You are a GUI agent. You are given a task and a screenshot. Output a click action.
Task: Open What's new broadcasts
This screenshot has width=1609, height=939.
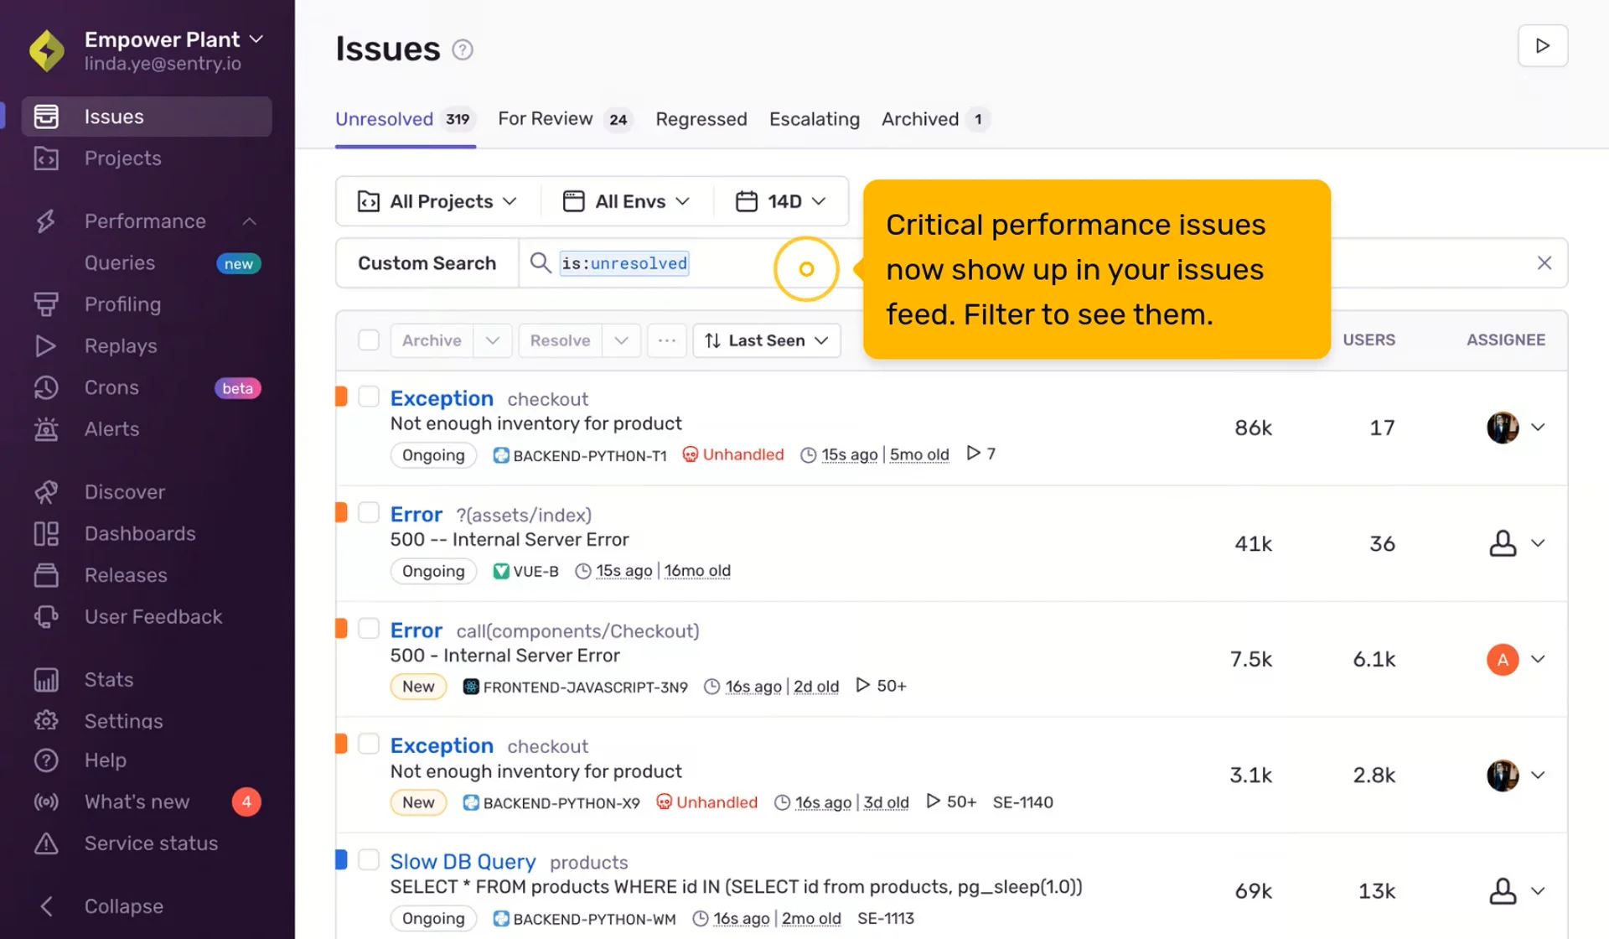pyautogui.click(x=137, y=802)
